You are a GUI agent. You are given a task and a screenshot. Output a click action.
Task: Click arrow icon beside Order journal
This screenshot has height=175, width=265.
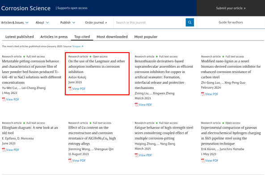tap(106, 23)
